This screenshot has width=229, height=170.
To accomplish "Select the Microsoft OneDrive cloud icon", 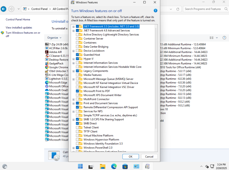I will tap(47, 90).
